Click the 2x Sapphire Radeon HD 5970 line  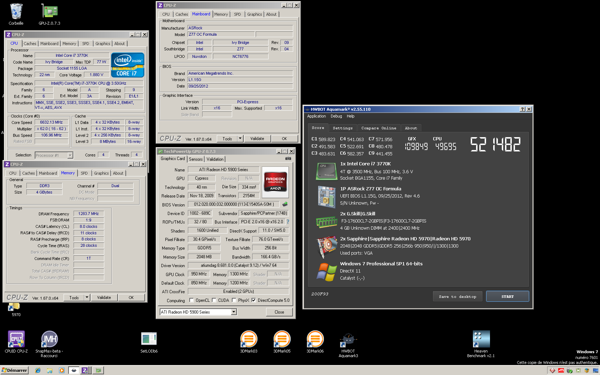pos(405,239)
